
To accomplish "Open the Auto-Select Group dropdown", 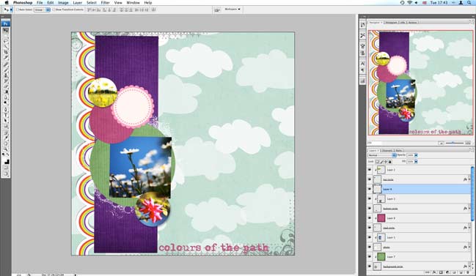I will [42, 10].
